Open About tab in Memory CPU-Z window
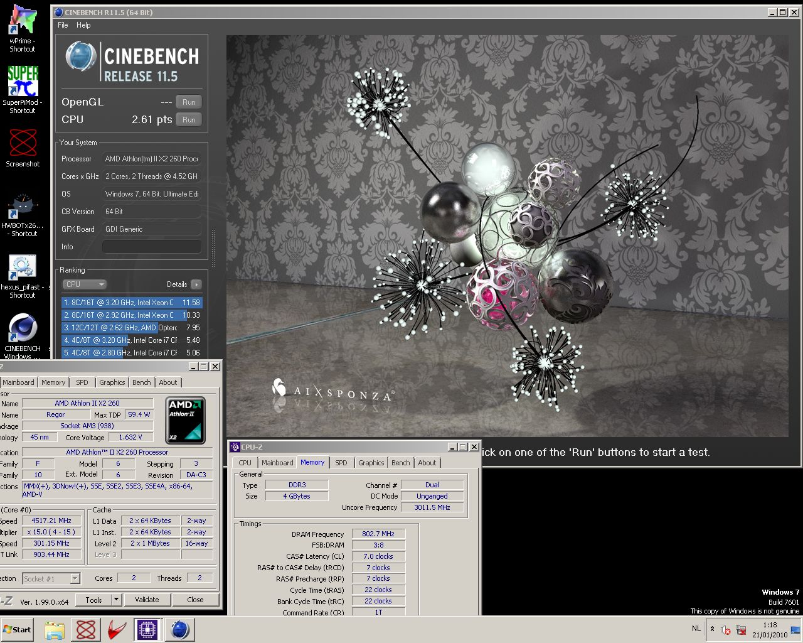The image size is (803, 643). coord(427,463)
